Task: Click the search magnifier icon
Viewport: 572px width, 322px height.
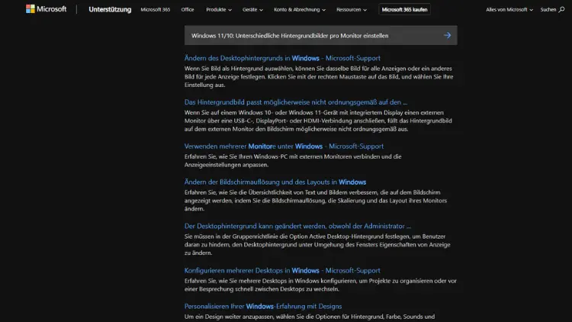Action: (x=561, y=9)
